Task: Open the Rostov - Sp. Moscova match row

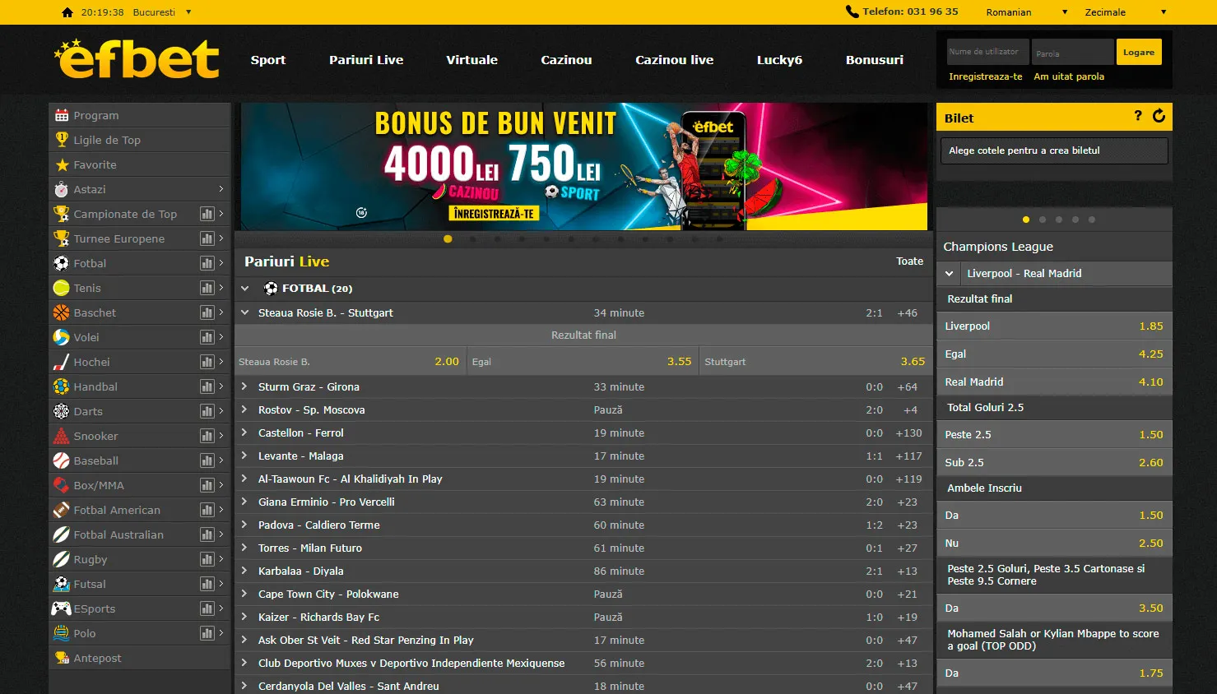Action: pyautogui.click(x=583, y=409)
